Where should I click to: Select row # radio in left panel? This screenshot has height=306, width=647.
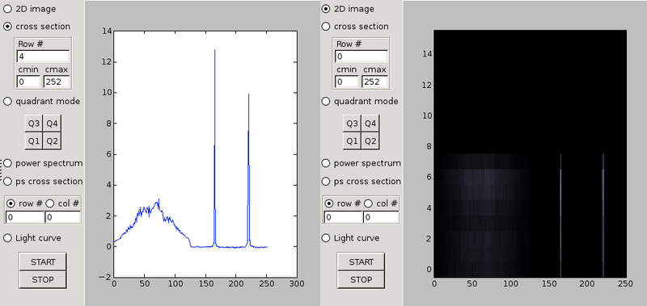11,203
